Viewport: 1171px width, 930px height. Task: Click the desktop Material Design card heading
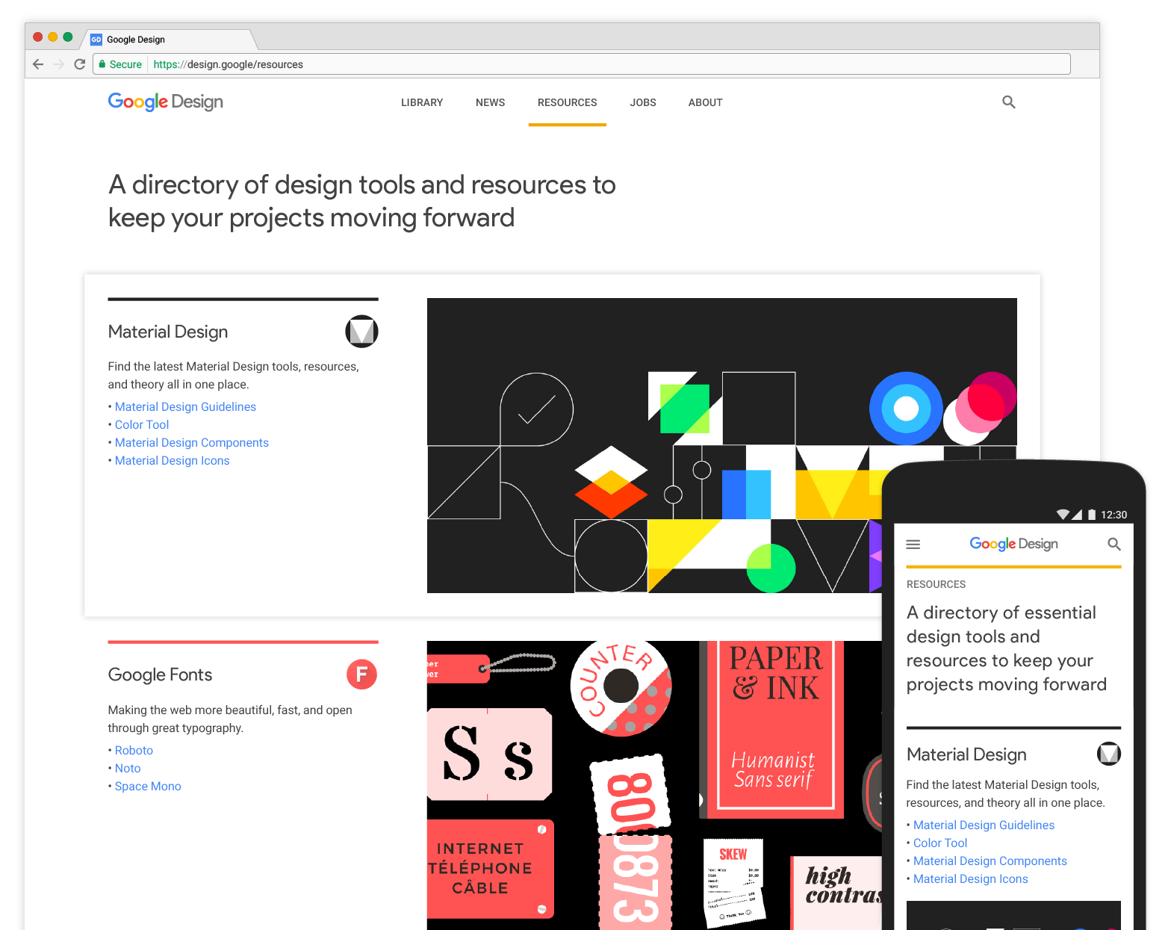(168, 332)
